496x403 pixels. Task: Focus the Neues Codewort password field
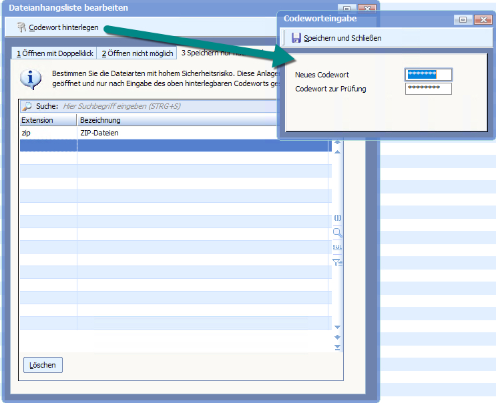pos(429,75)
